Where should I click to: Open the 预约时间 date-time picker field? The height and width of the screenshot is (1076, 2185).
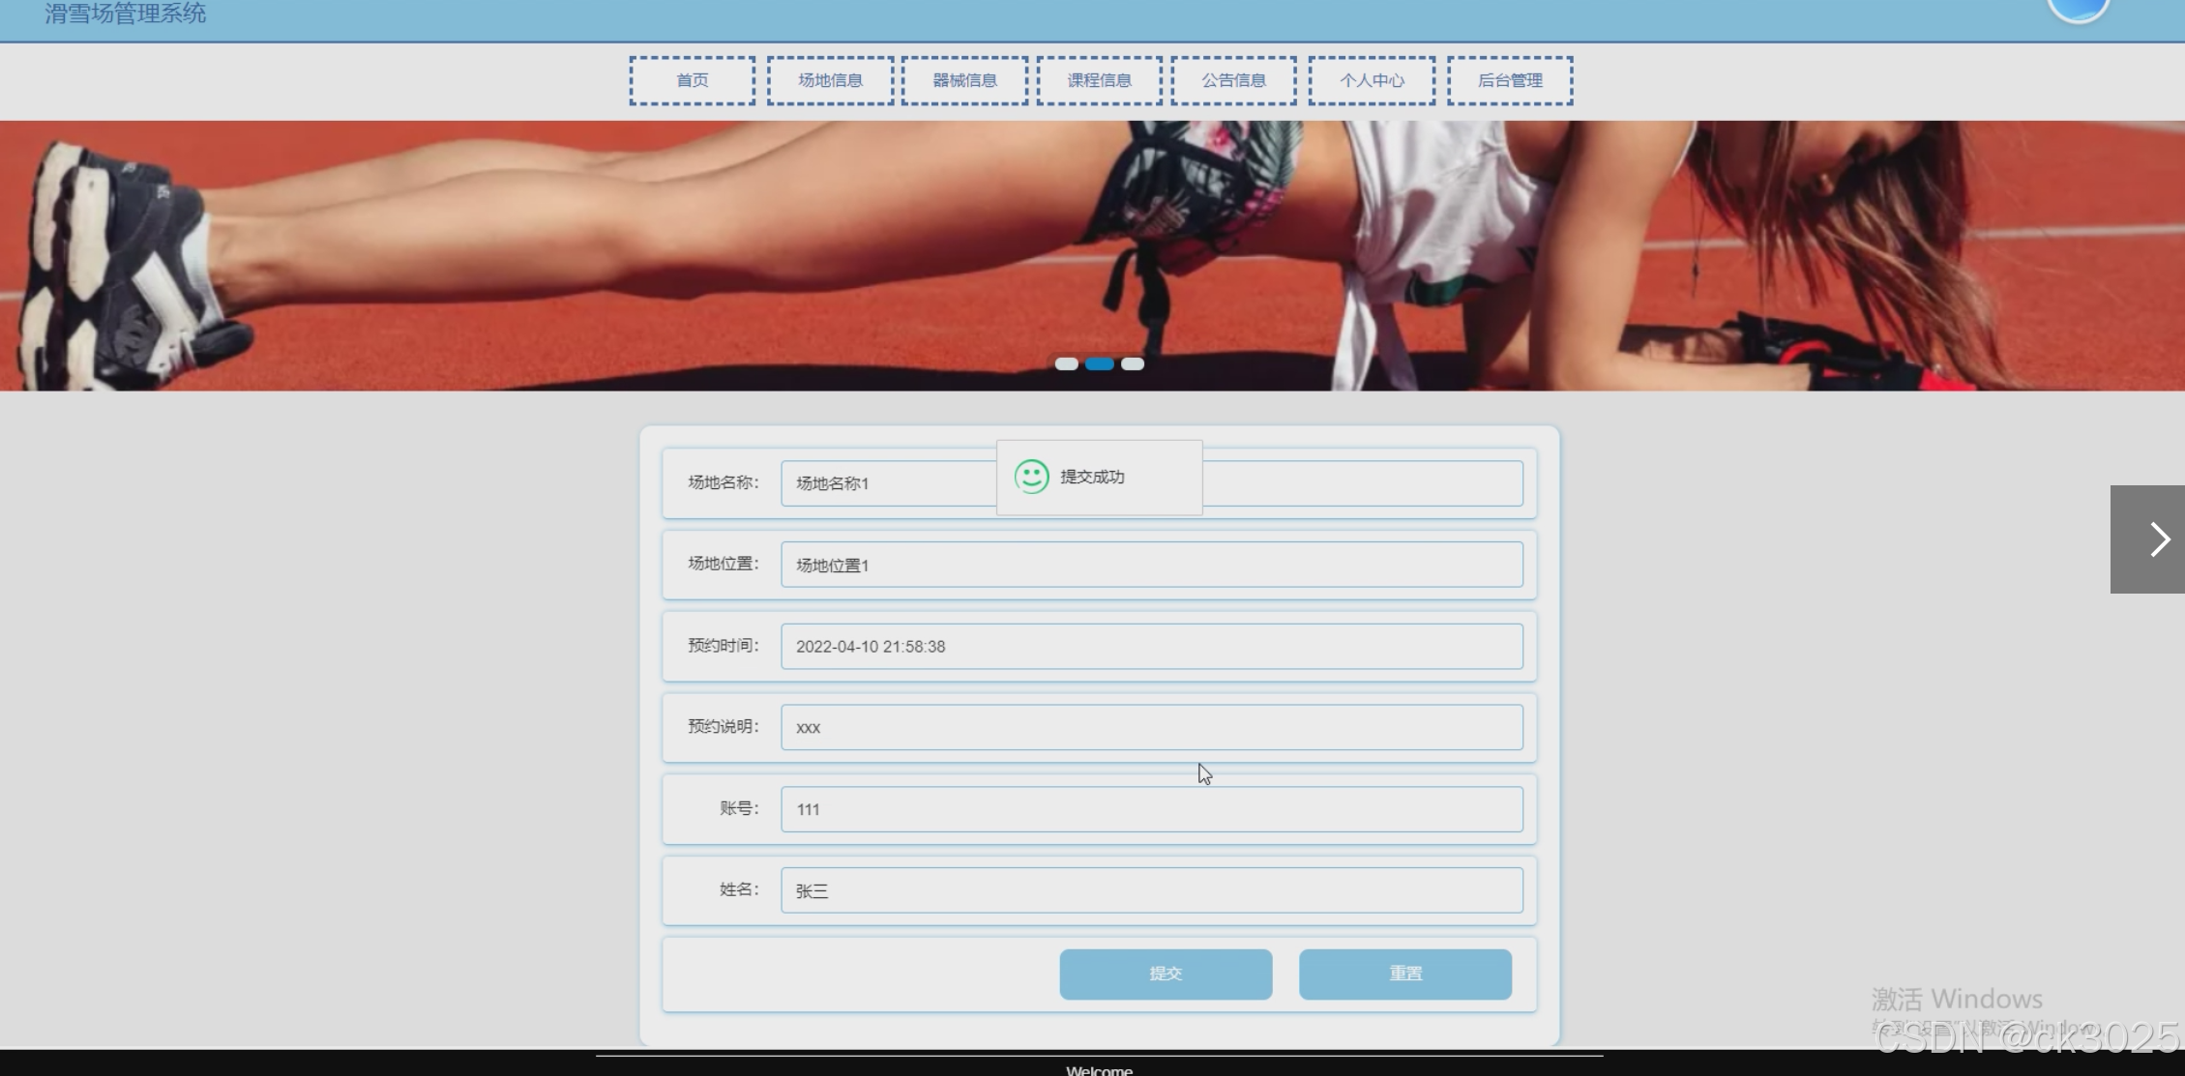click(x=1151, y=647)
